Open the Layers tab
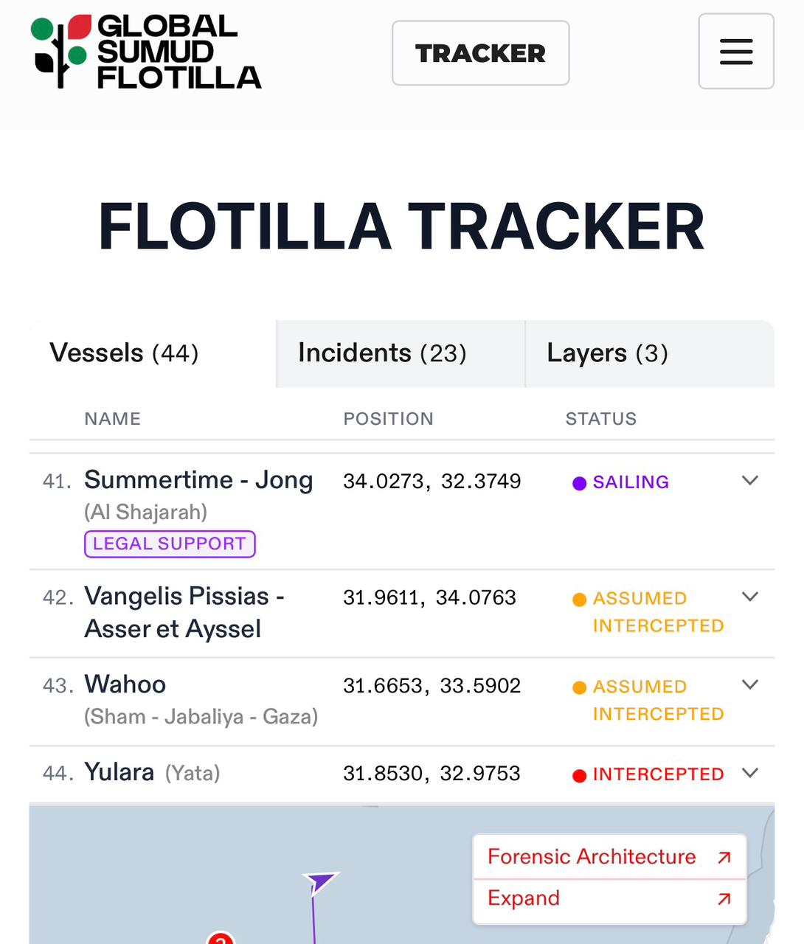 (x=607, y=353)
